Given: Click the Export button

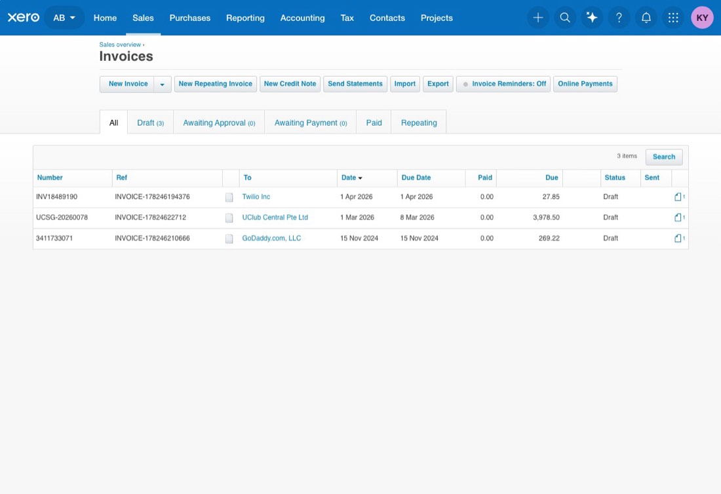Looking at the screenshot, I should click(438, 84).
